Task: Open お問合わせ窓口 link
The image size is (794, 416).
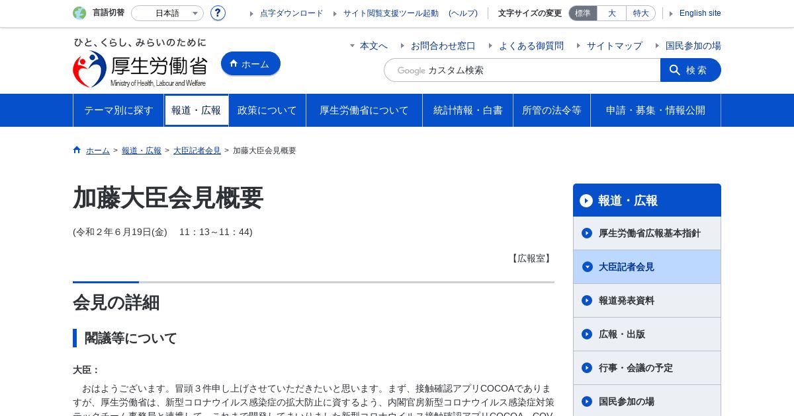Action: [x=443, y=46]
